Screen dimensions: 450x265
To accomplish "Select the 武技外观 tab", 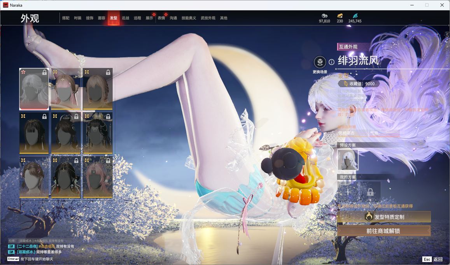I will (208, 18).
